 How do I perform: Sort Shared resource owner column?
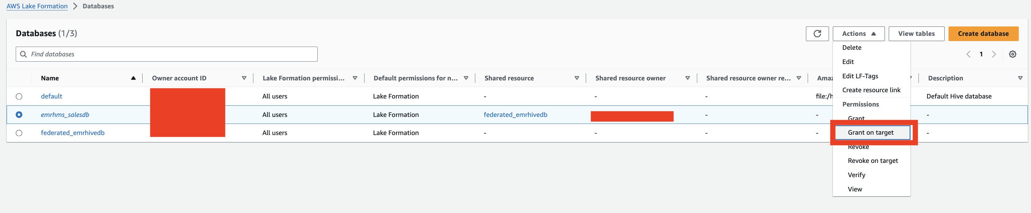(687, 78)
